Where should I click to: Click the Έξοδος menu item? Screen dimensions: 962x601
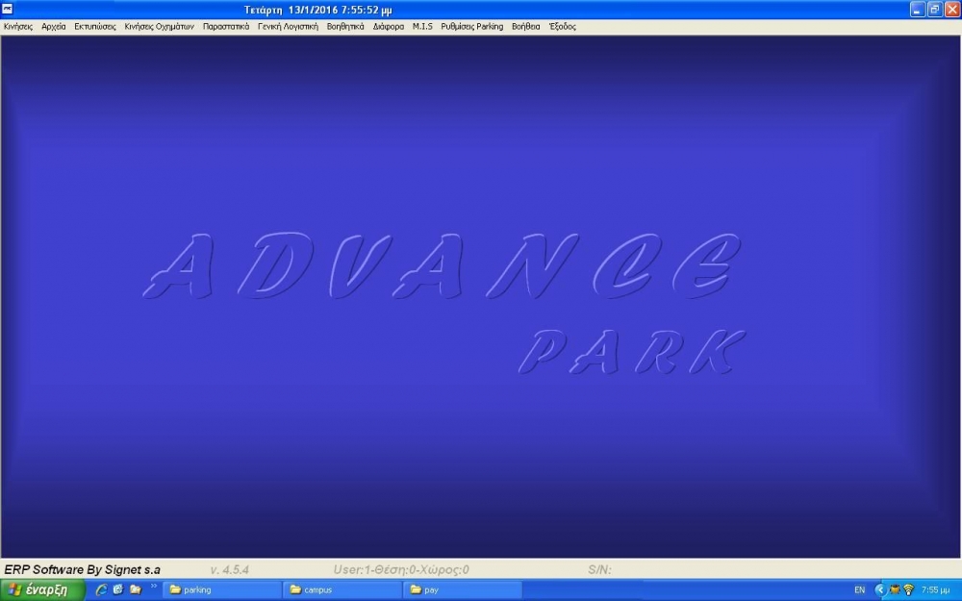(x=562, y=26)
